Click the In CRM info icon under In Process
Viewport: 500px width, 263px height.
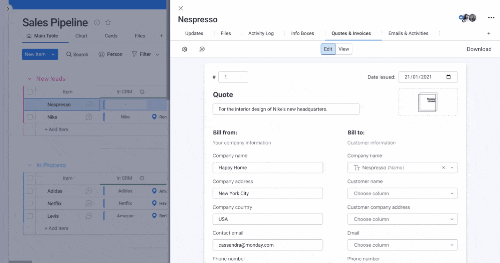(x=142, y=178)
